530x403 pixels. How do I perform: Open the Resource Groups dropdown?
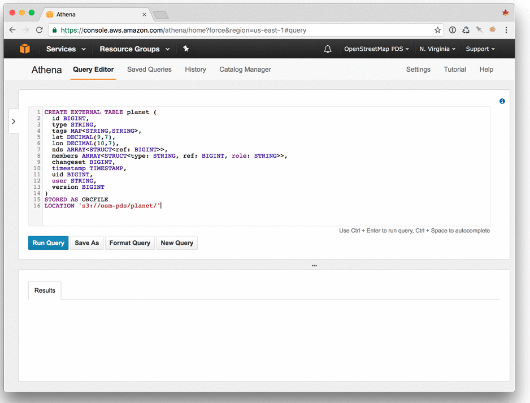[x=134, y=49]
